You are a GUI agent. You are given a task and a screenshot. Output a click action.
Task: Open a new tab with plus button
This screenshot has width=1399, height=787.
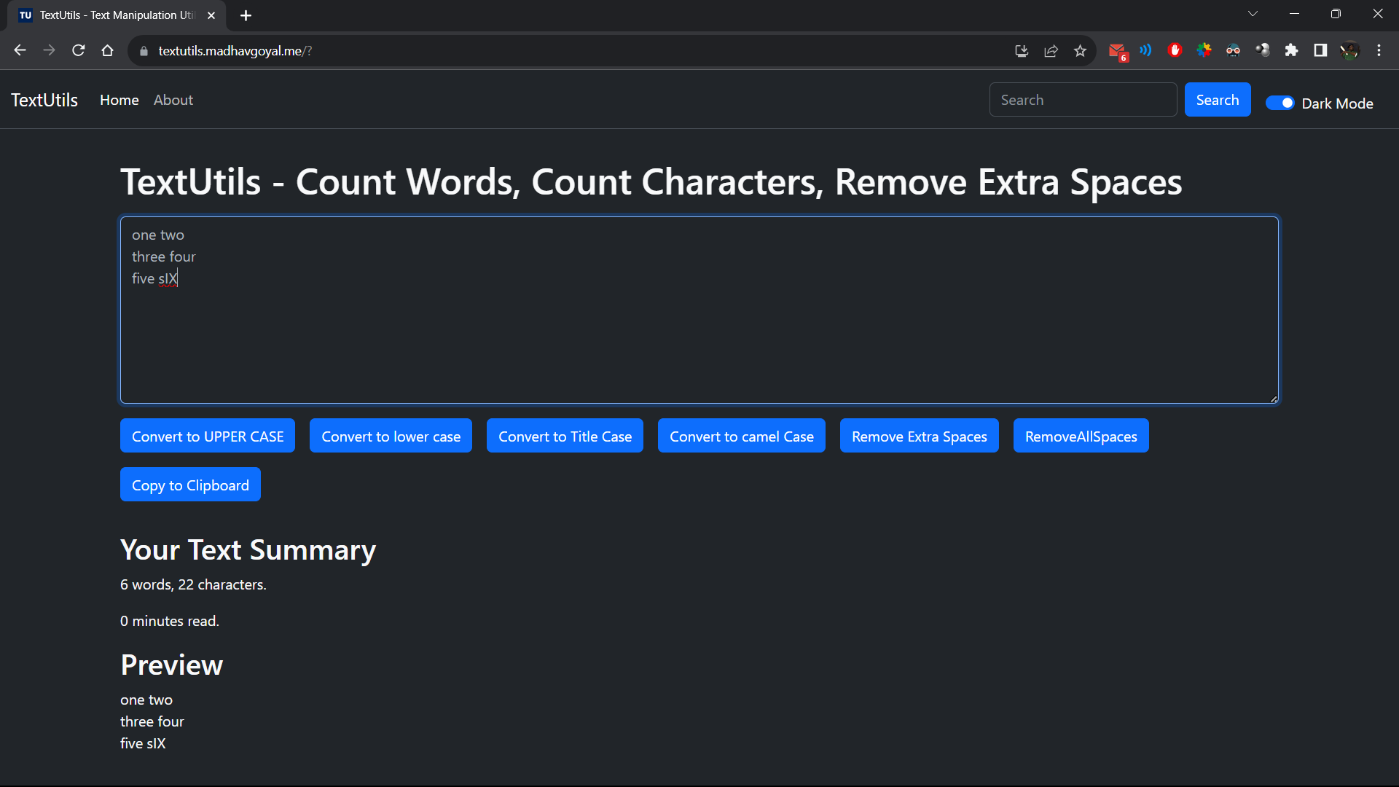point(246,15)
